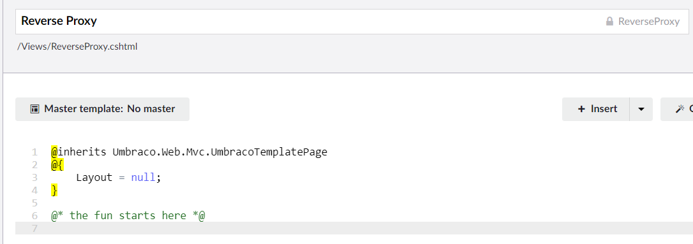
Task: Click line number 7 in the gutter
Action: (x=34, y=228)
